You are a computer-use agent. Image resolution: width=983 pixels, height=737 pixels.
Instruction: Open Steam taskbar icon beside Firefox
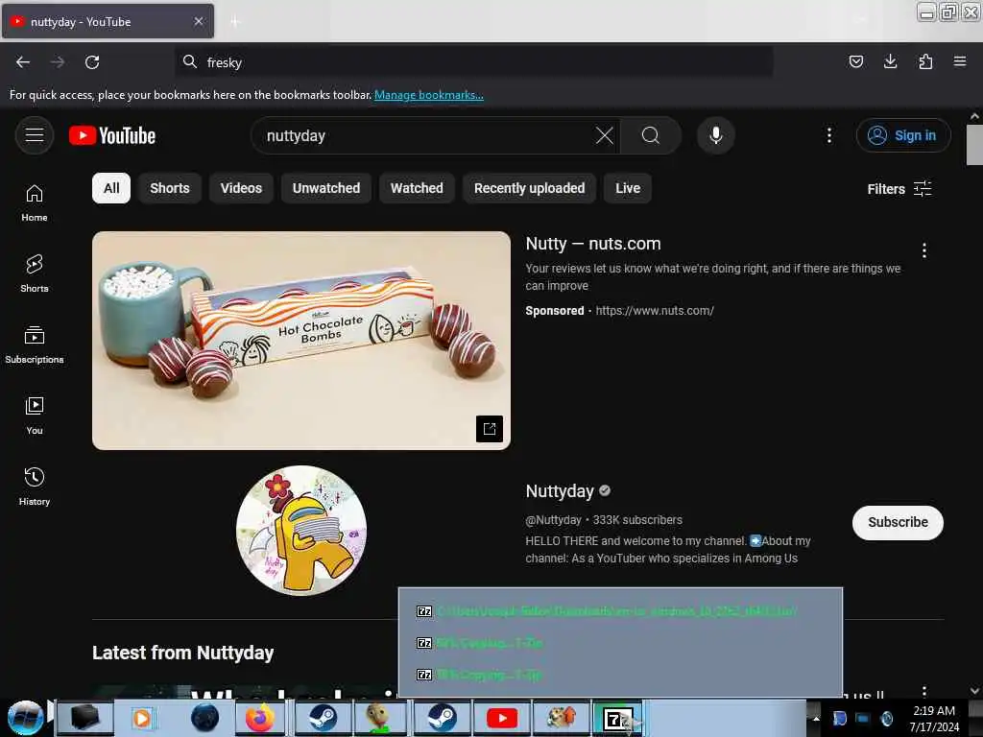tap(321, 718)
